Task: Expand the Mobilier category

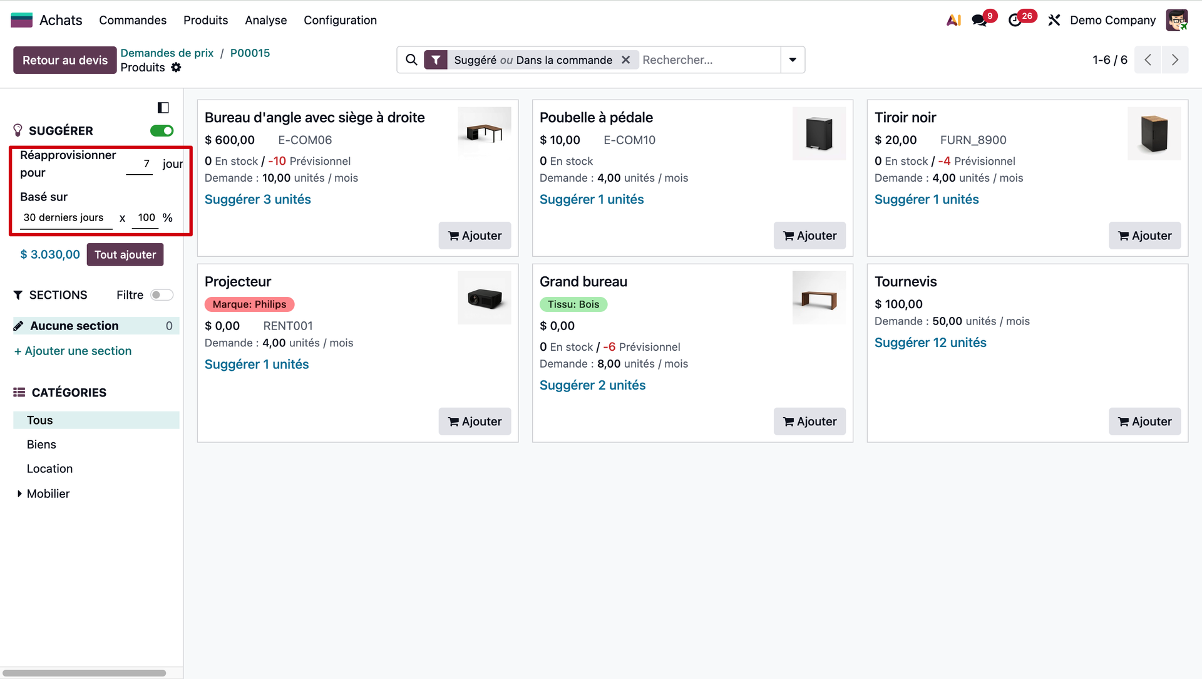Action: pyautogui.click(x=19, y=494)
